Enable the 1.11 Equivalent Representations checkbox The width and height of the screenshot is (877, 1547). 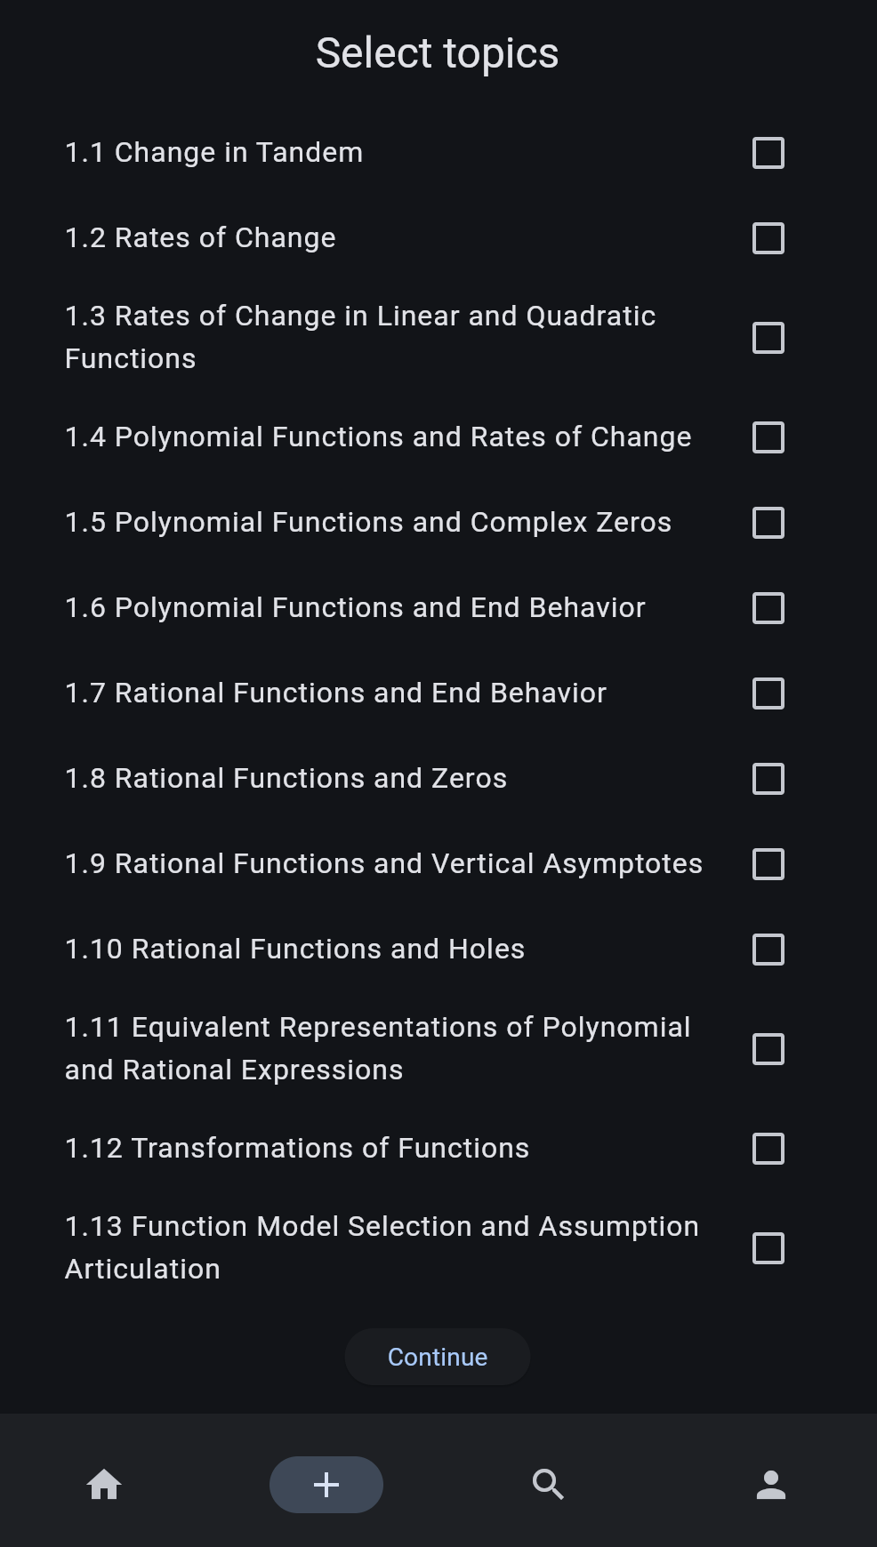[768, 1049]
